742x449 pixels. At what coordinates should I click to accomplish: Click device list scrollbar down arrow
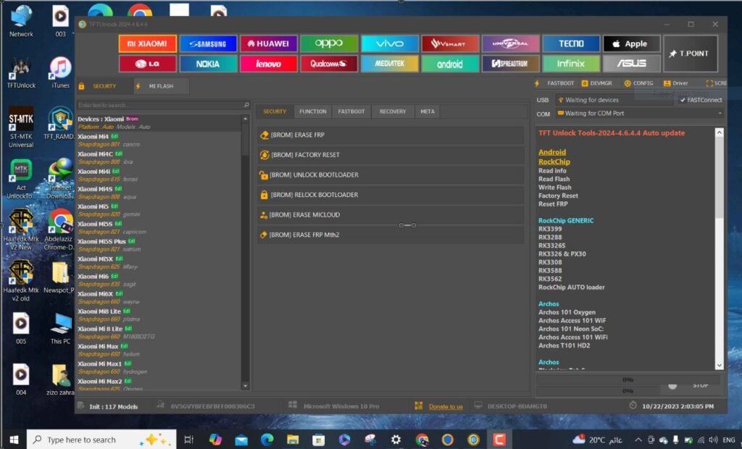pyautogui.click(x=245, y=385)
